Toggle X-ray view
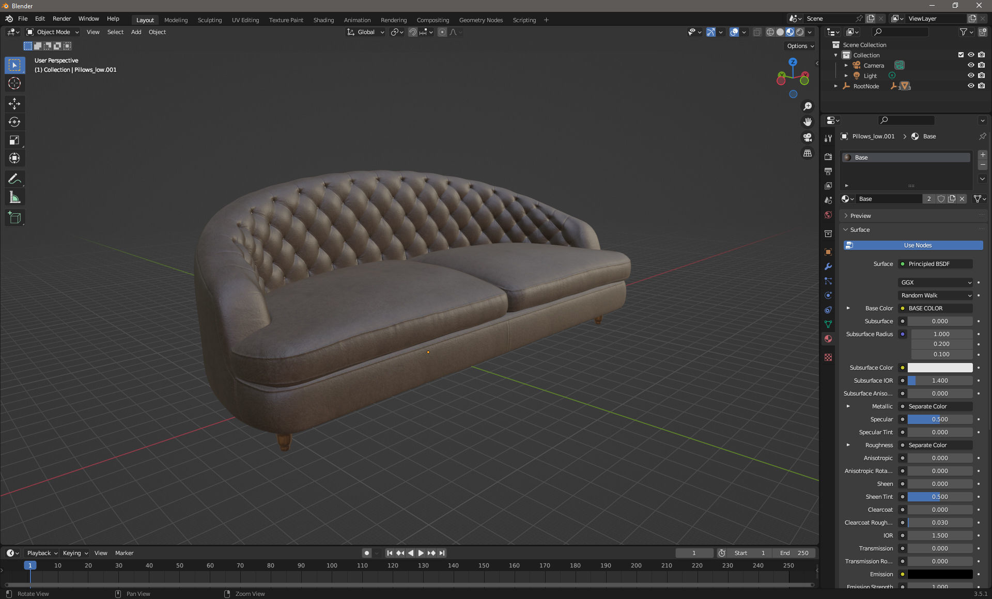The width and height of the screenshot is (992, 599). pos(757,32)
